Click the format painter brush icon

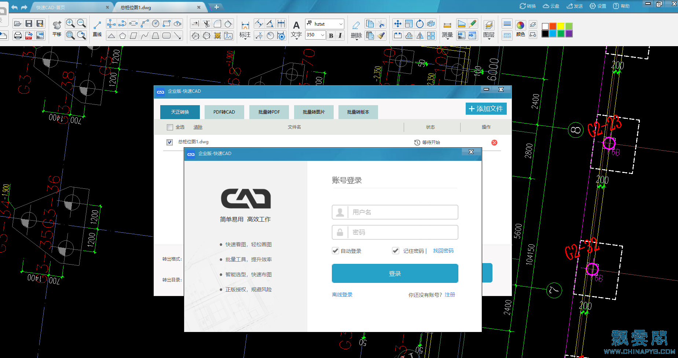(x=381, y=36)
